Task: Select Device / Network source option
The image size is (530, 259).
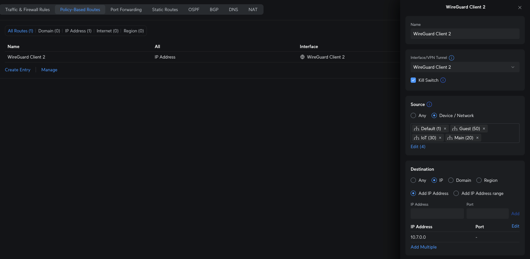Action: 434,115
